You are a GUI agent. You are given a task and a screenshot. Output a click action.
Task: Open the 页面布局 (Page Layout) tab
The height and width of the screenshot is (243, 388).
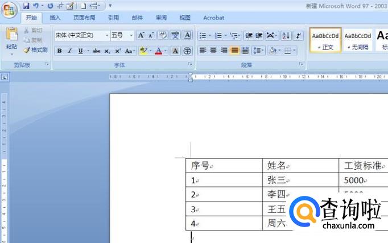[x=84, y=18]
